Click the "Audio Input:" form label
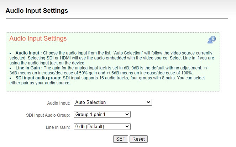 [x=58, y=103]
